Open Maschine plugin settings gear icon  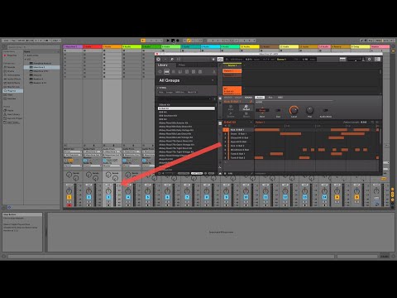click(x=370, y=59)
